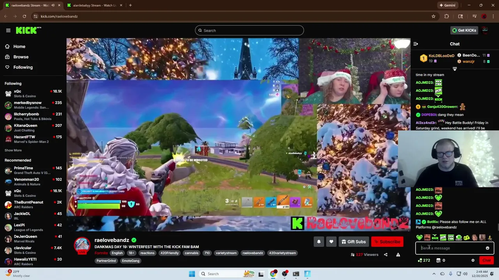Show hidden system tray icons
This screenshot has height=280, width=499.
435,274
